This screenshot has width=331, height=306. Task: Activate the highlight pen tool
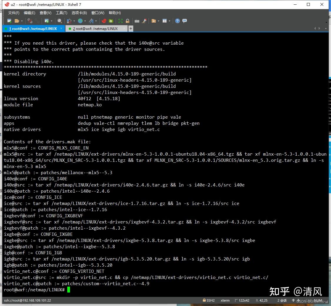144,21
